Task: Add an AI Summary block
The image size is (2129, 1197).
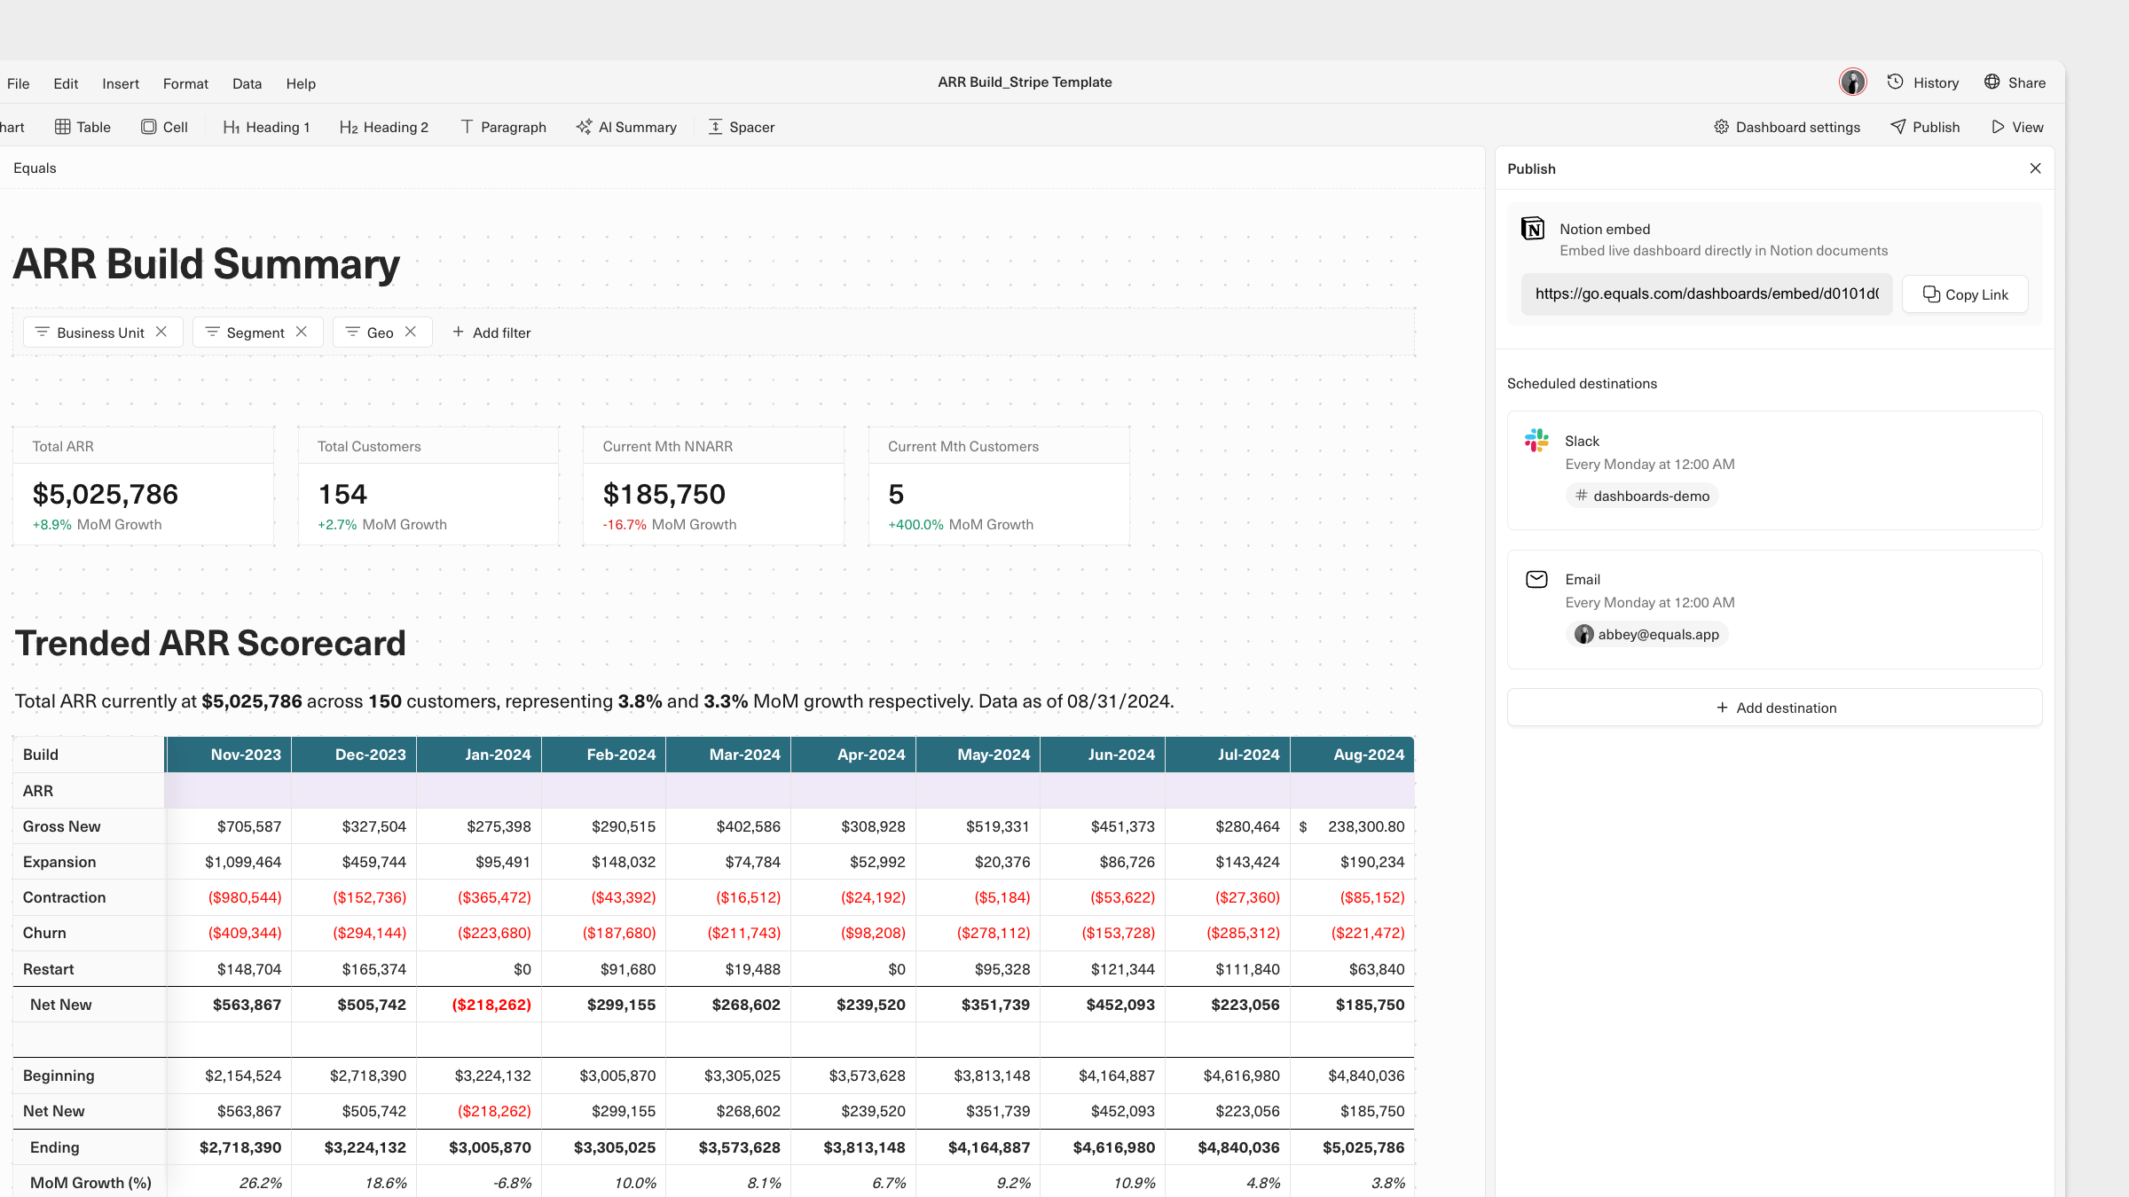Action: coord(626,127)
